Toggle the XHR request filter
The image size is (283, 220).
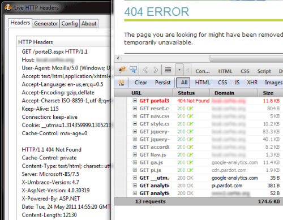[252, 83]
